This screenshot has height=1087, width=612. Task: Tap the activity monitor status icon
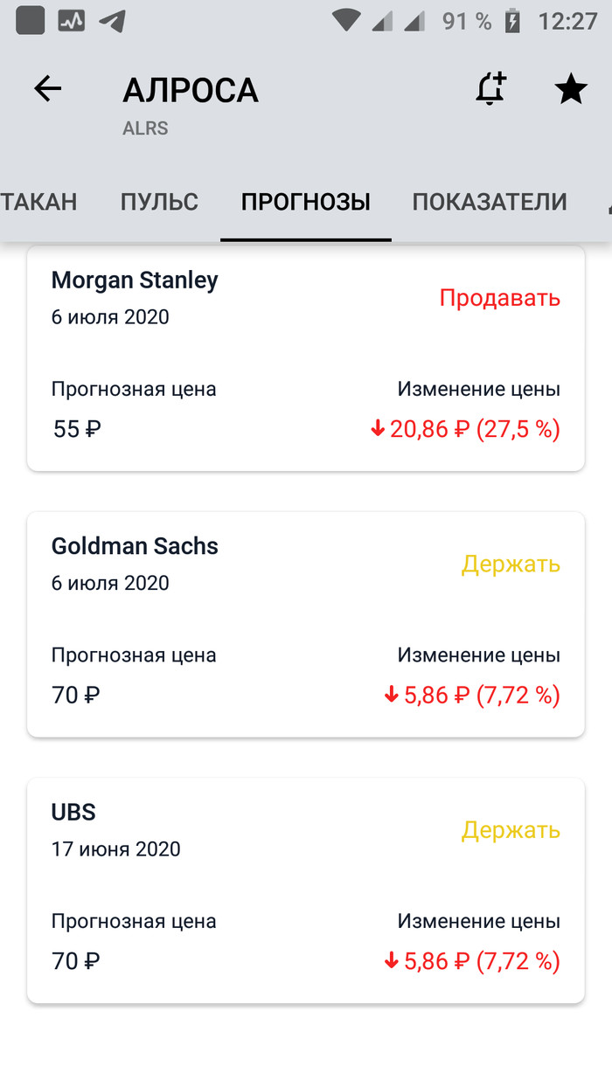point(72,21)
